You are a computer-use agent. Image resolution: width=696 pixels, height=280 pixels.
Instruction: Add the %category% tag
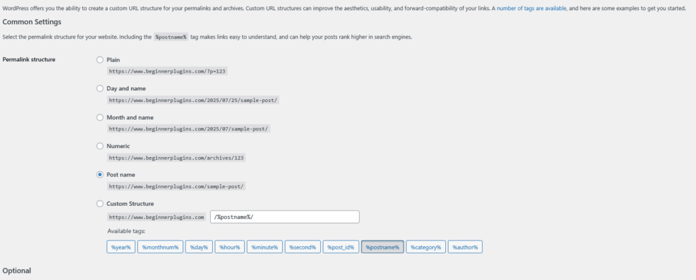tap(425, 247)
